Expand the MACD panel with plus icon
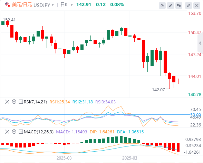The width and height of the screenshot is (203, 163). pos(21,132)
